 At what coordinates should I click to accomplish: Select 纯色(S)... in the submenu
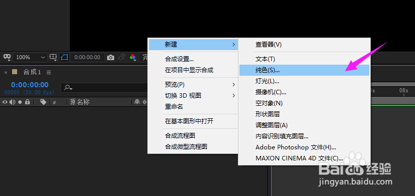point(304,70)
